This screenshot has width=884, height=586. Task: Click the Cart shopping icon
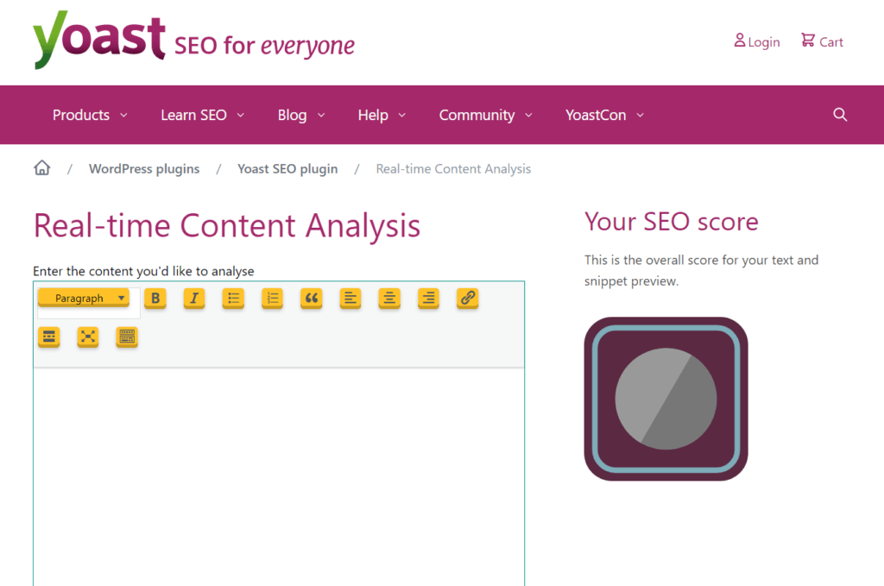808,40
